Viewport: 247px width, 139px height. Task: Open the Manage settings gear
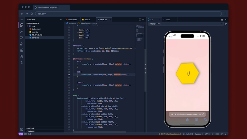pyautogui.click(x=22, y=129)
